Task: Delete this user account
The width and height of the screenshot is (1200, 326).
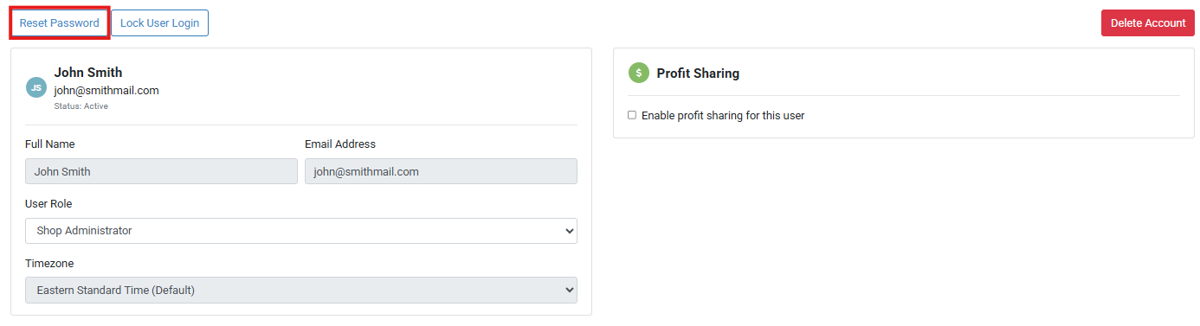Action: (x=1148, y=23)
